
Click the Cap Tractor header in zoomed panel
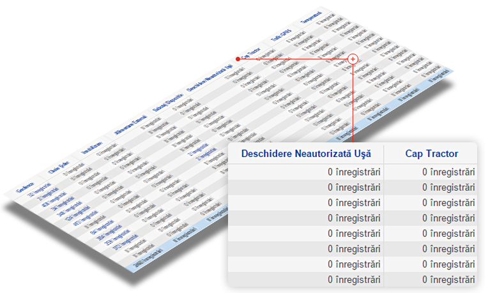click(x=431, y=154)
